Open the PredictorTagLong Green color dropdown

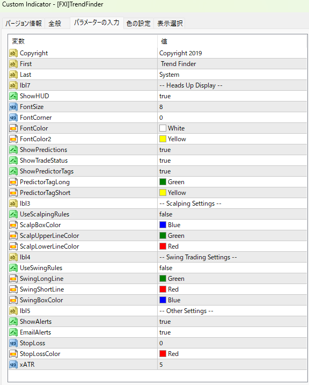pyautogui.click(x=232, y=182)
